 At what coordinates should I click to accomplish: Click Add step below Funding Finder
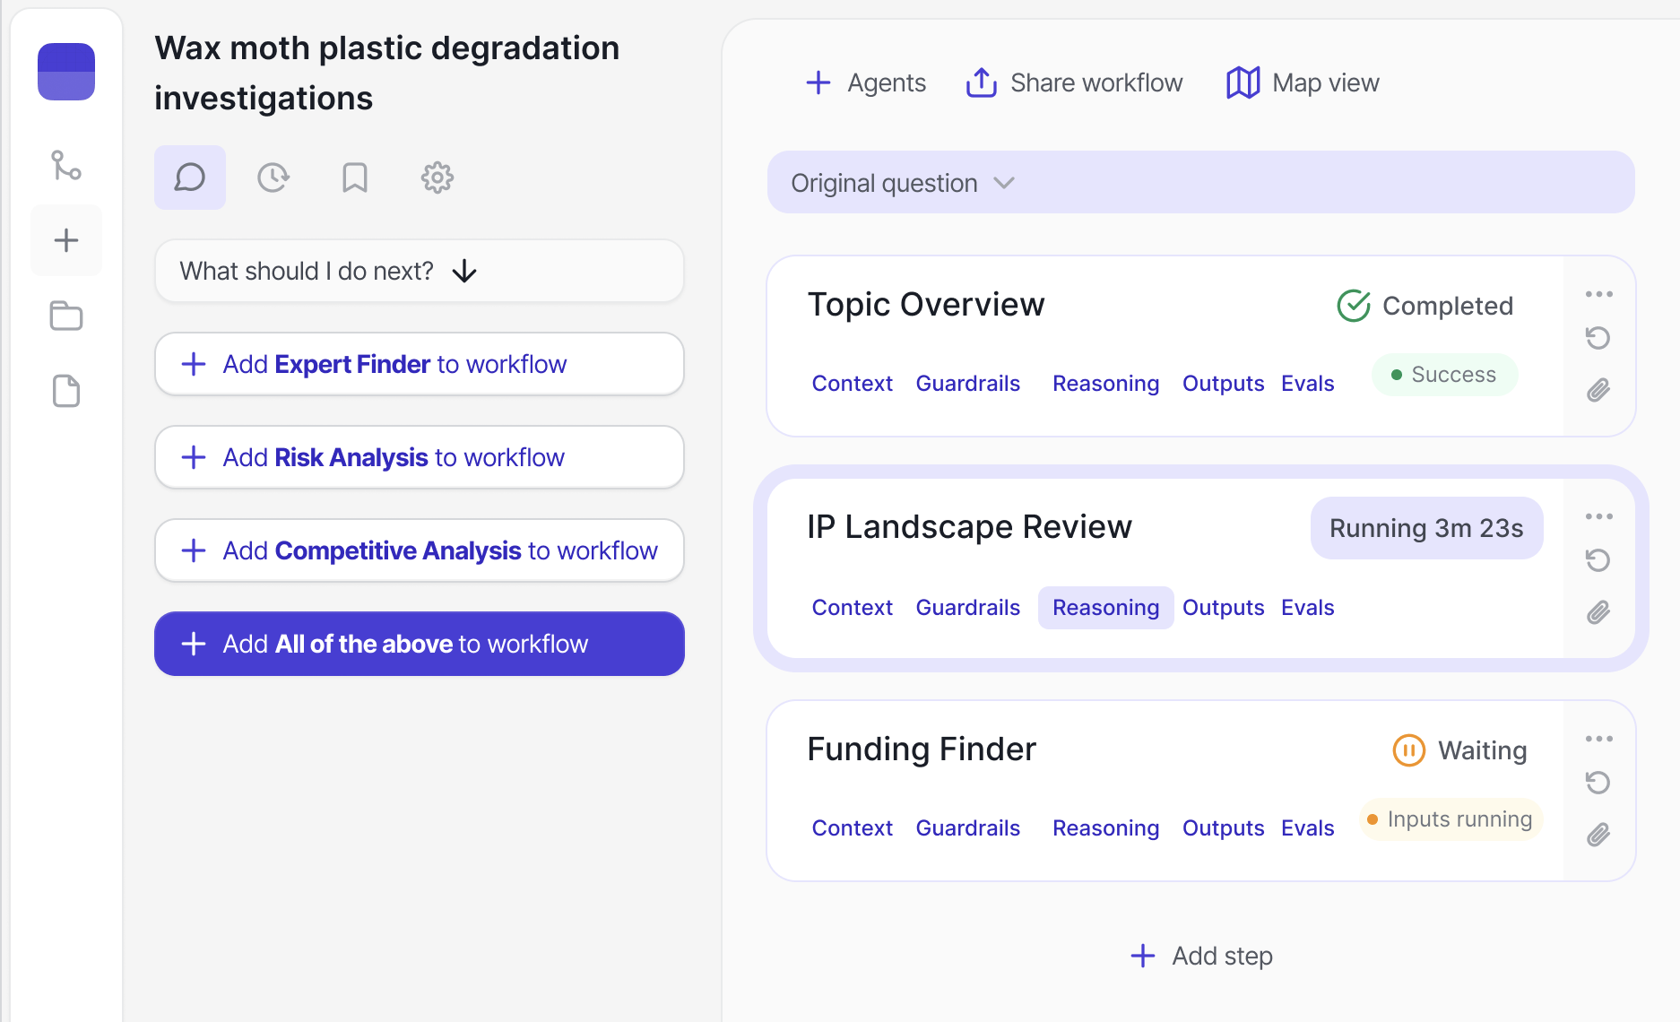pos(1201,956)
